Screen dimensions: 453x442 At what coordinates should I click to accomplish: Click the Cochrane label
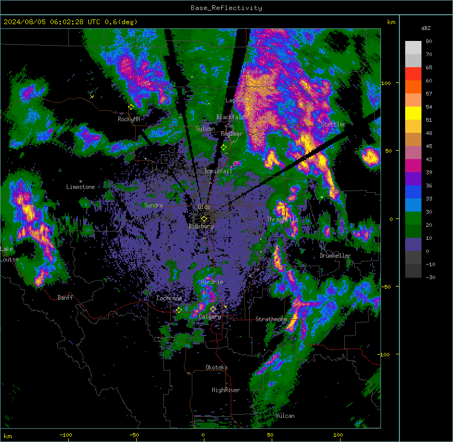[169, 298]
